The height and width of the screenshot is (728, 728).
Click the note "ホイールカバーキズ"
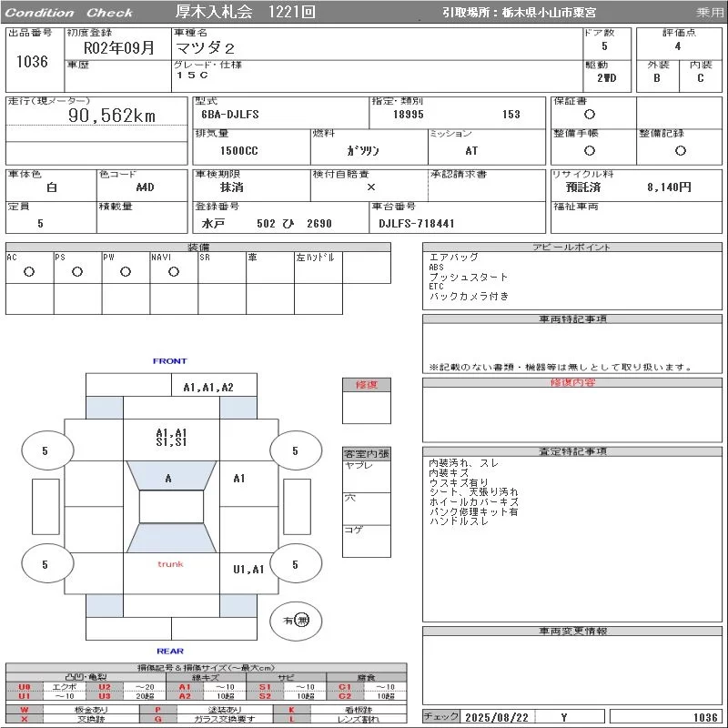click(473, 501)
